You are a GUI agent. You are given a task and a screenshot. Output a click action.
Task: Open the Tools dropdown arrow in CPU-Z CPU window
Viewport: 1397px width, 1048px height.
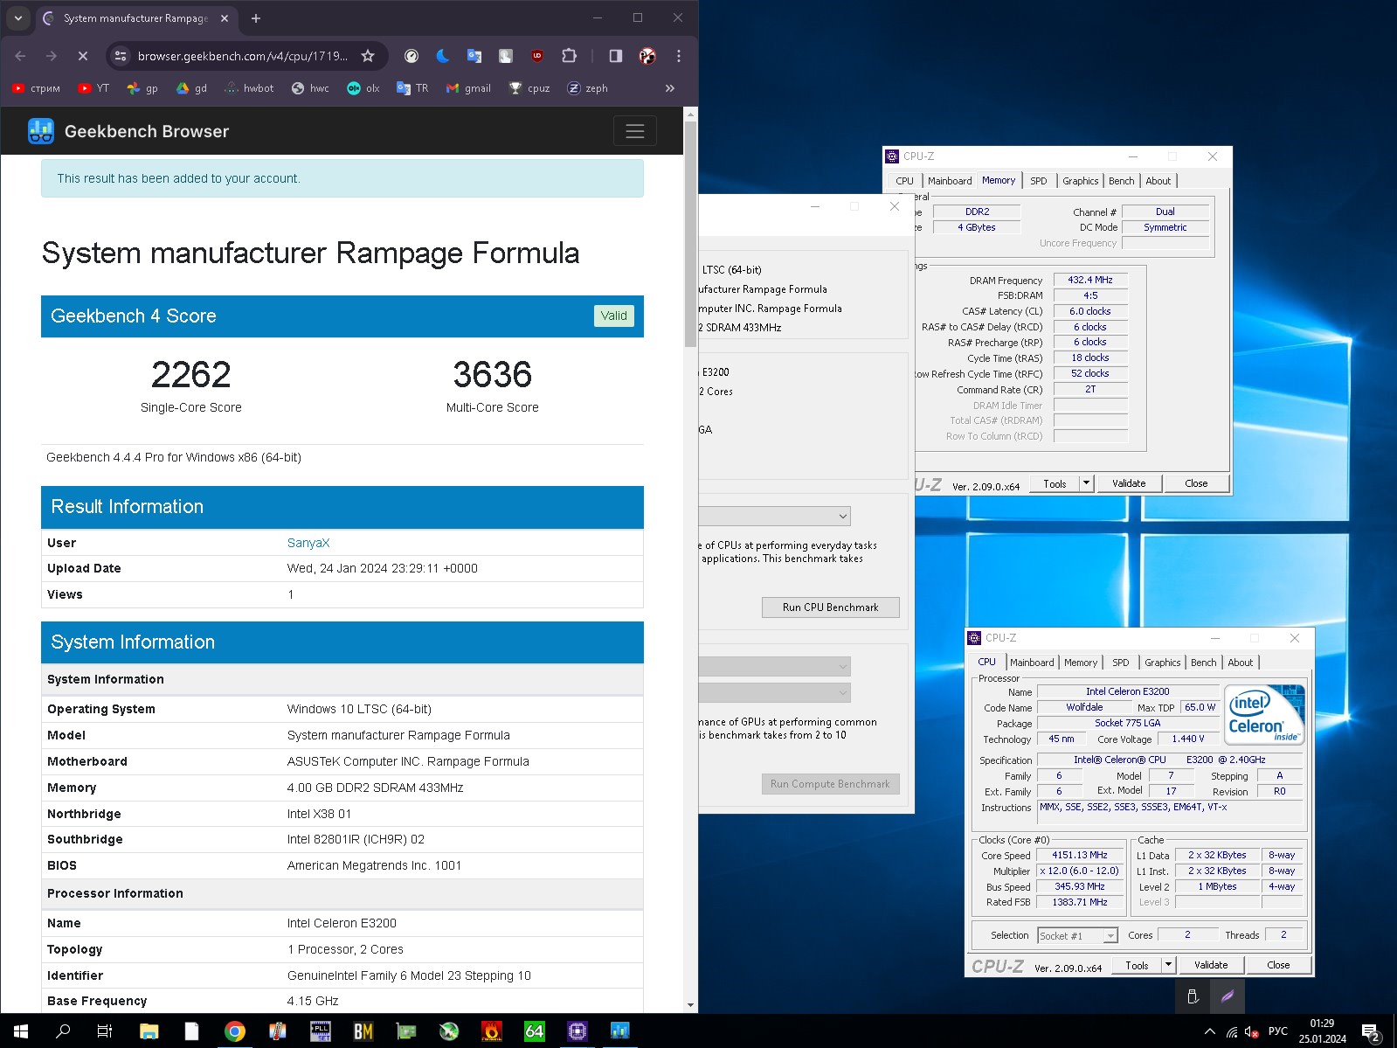point(1168,965)
